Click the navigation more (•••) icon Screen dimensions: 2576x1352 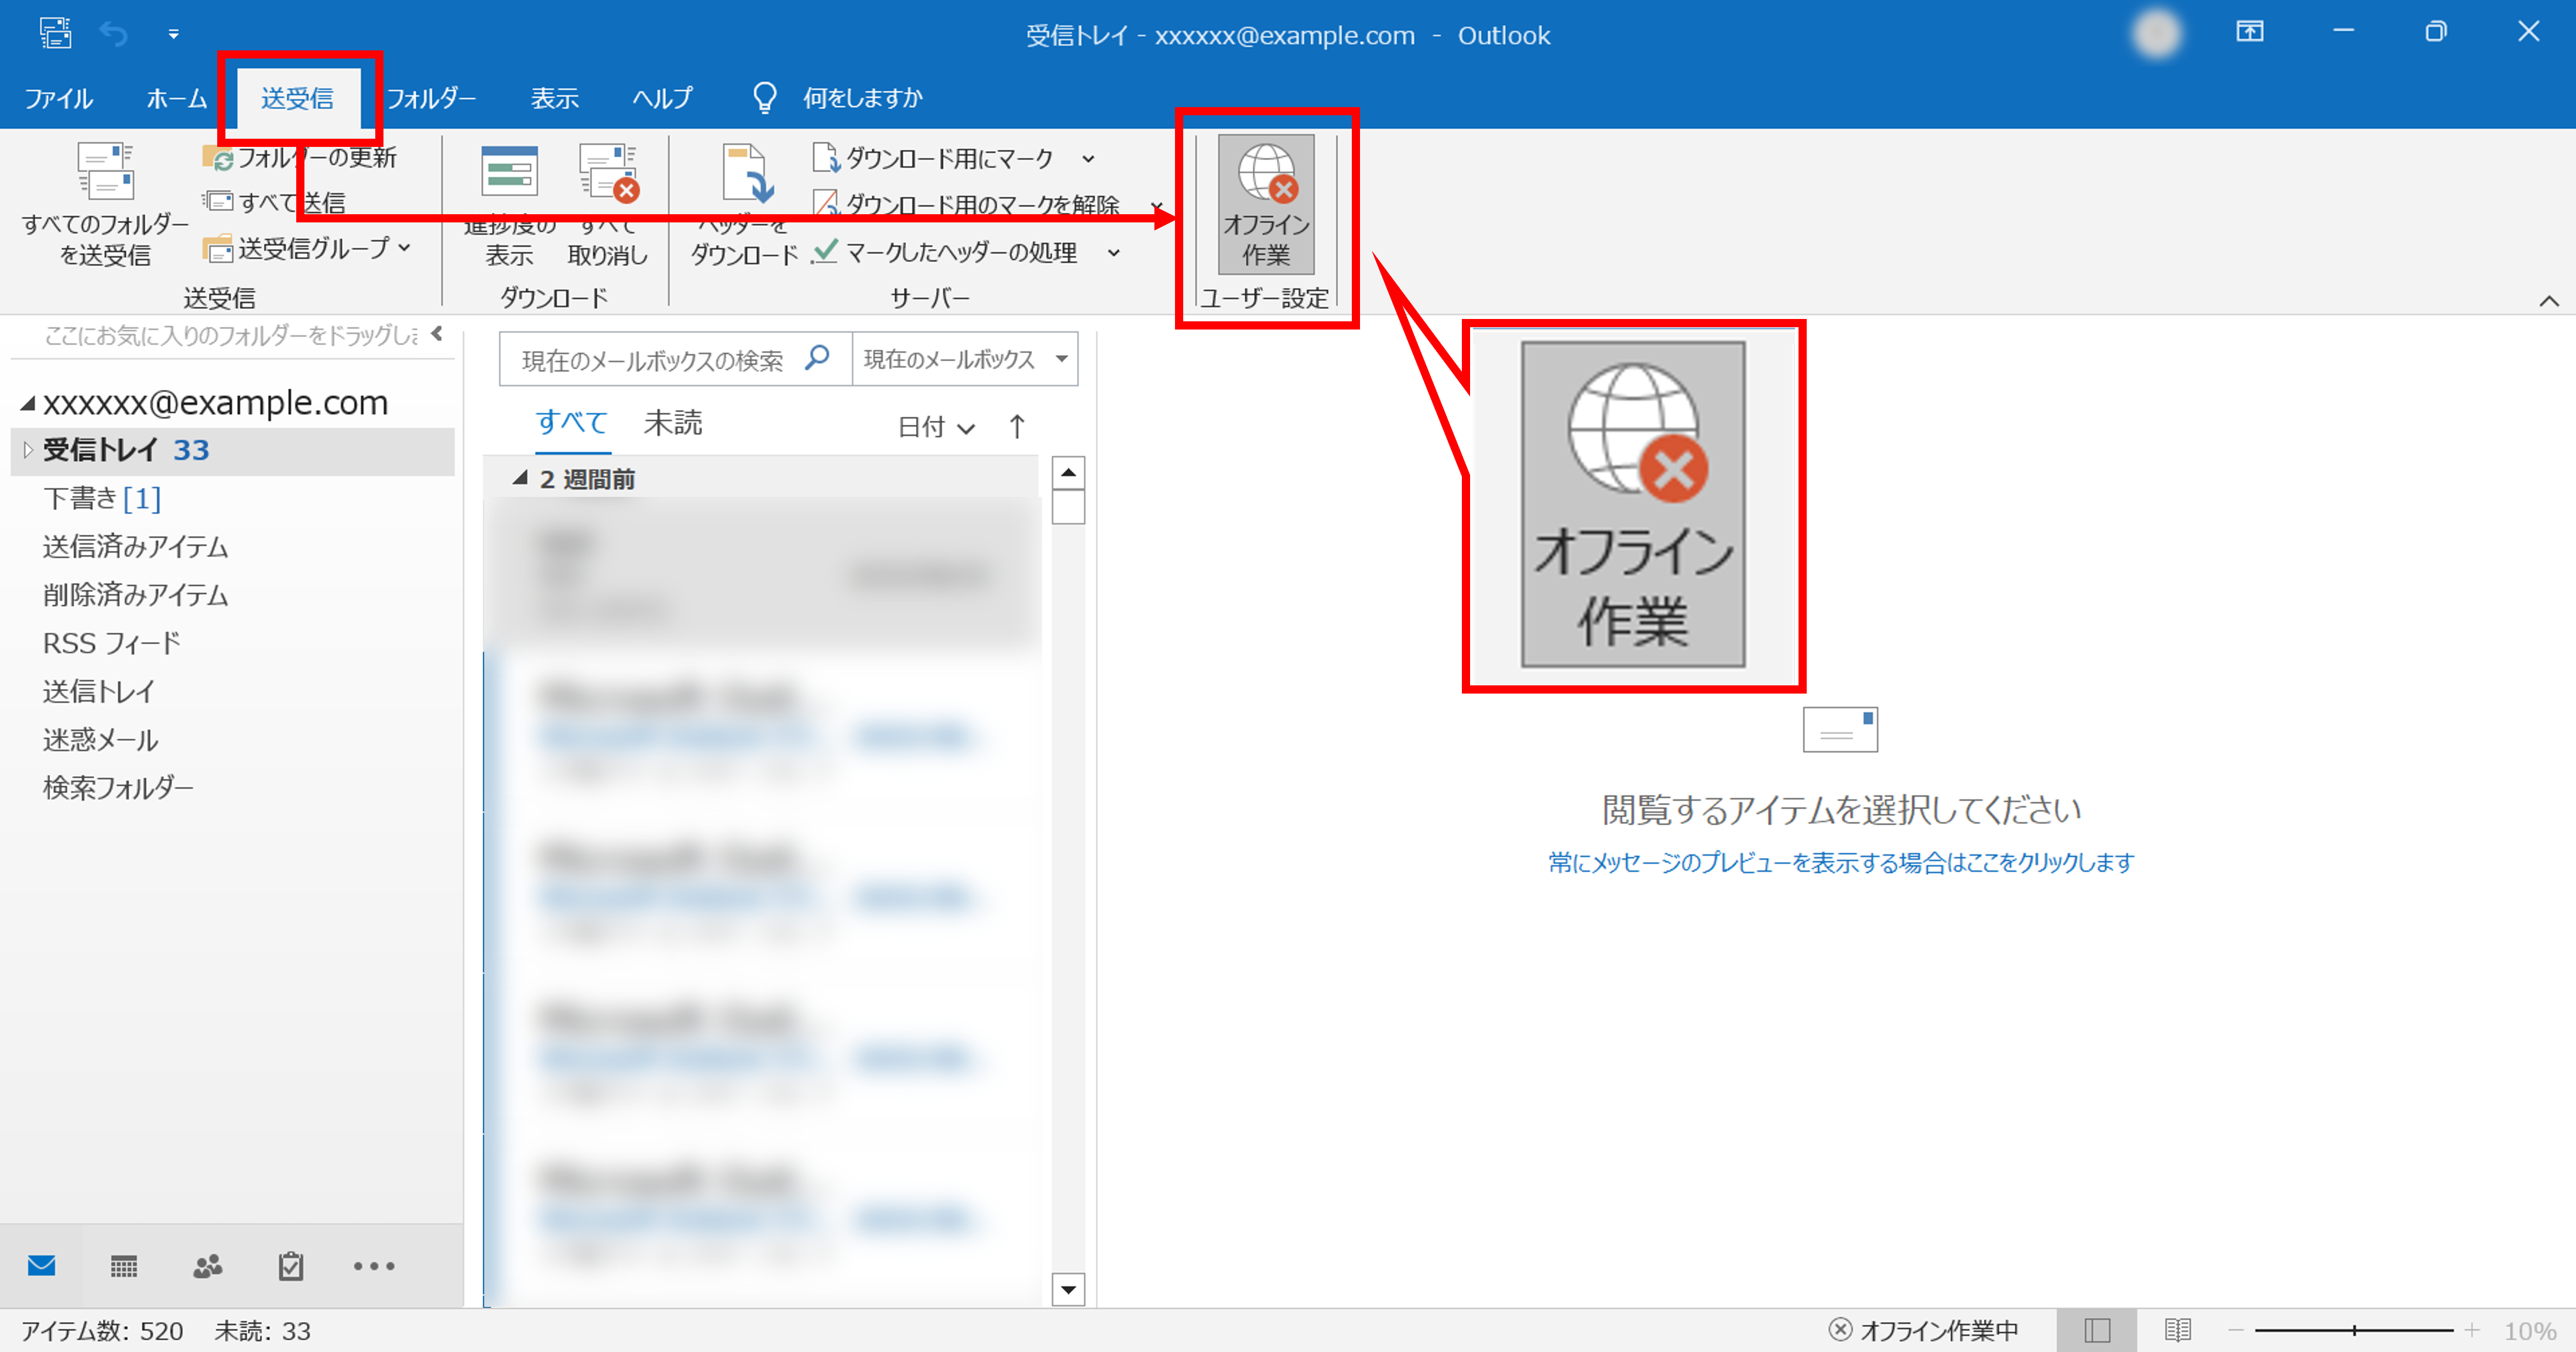[x=374, y=1266]
